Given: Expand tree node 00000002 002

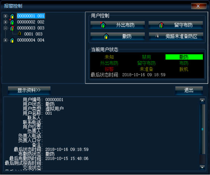Looking at the screenshot, I should tap(5, 22).
